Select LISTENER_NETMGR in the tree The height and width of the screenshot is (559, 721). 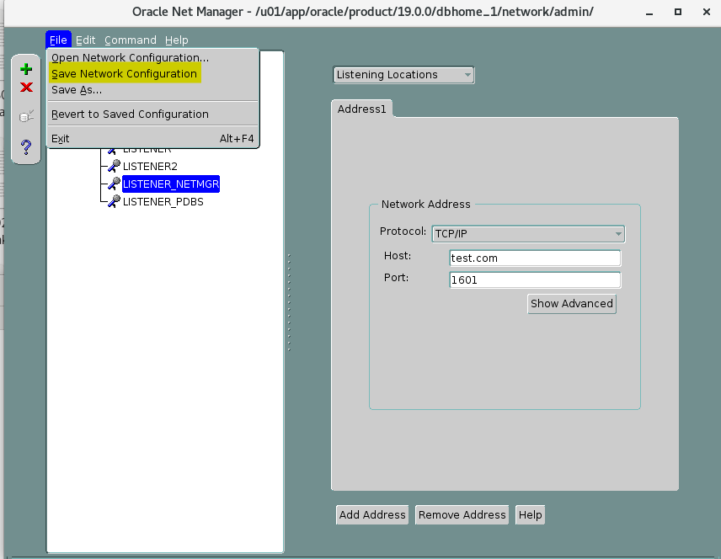[171, 184]
